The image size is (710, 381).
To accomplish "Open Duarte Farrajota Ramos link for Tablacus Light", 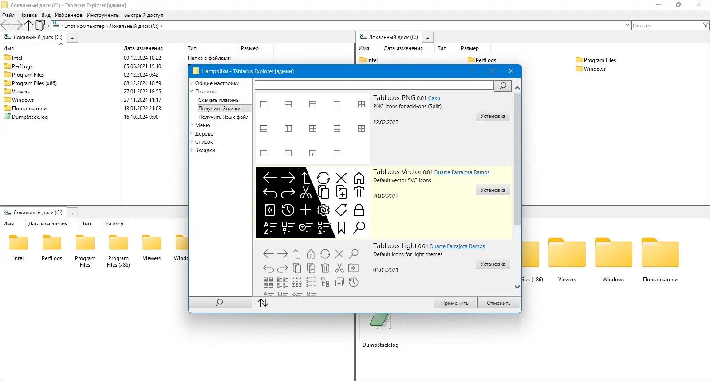I will coord(458,246).
